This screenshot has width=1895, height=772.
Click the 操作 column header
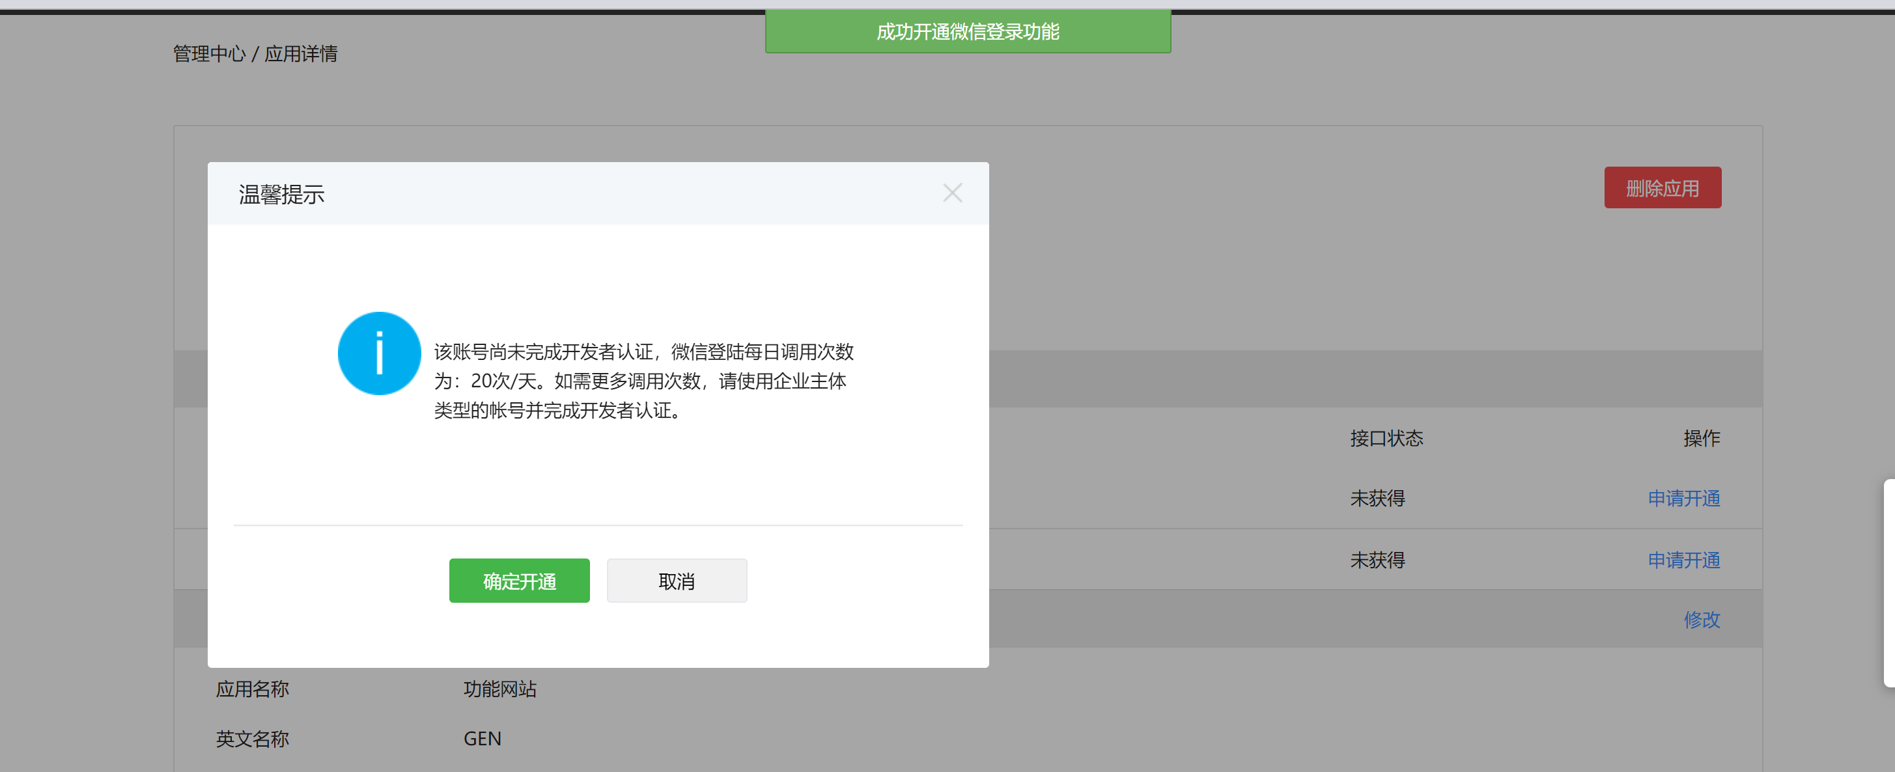1702,438
